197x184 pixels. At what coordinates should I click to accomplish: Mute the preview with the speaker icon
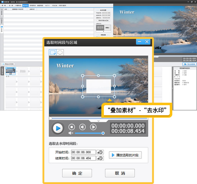click(x=71, y=133)
